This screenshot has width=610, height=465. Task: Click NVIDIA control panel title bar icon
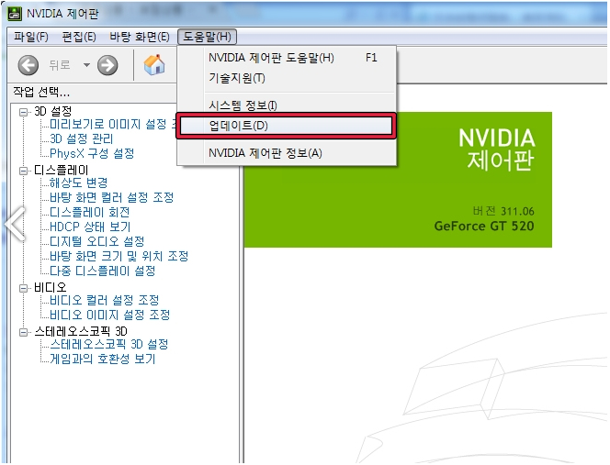(x=15, y=14)
